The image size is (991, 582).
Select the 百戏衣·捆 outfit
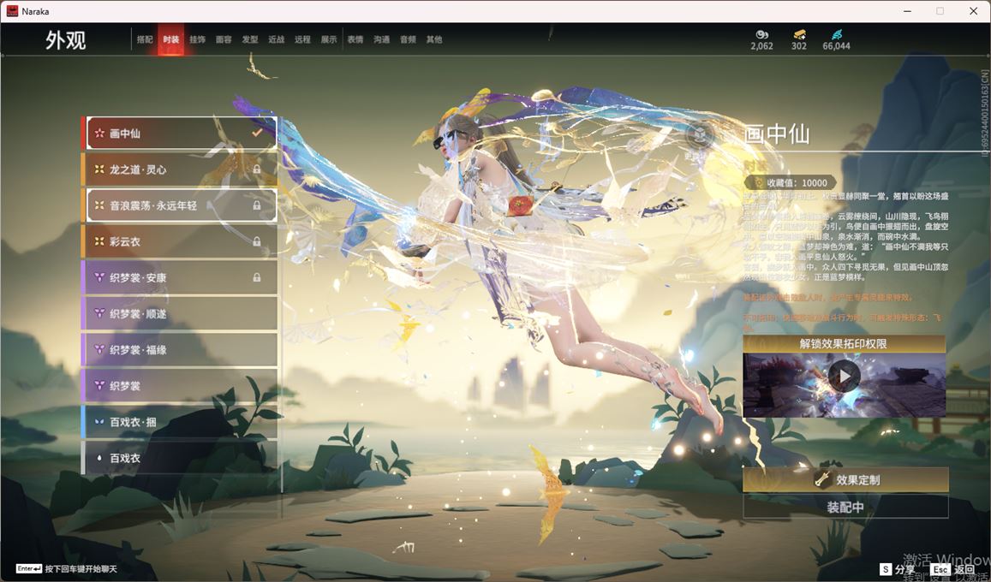click(180, 422)
